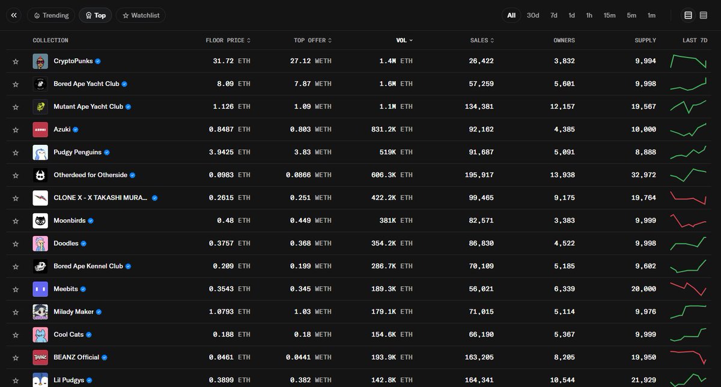Star Mutant Ape Yacht Club
721x387 pixels.
pos(16,107)
